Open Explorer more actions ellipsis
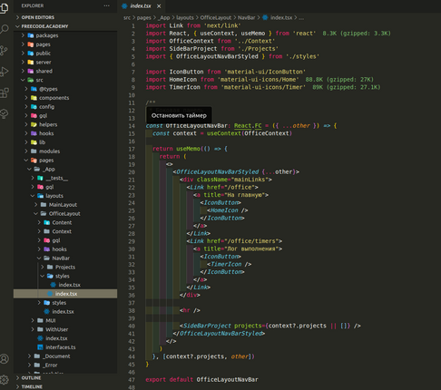Screen dimensions: 441x390 click(x=106, y=5)
